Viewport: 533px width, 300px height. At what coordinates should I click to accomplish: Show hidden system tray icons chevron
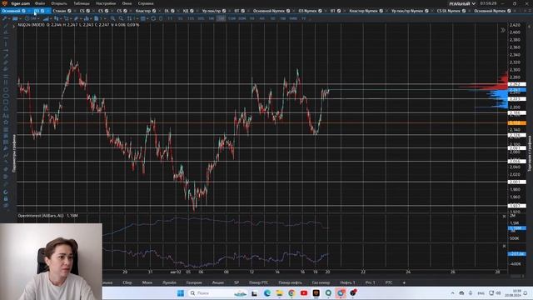point(452,292)
